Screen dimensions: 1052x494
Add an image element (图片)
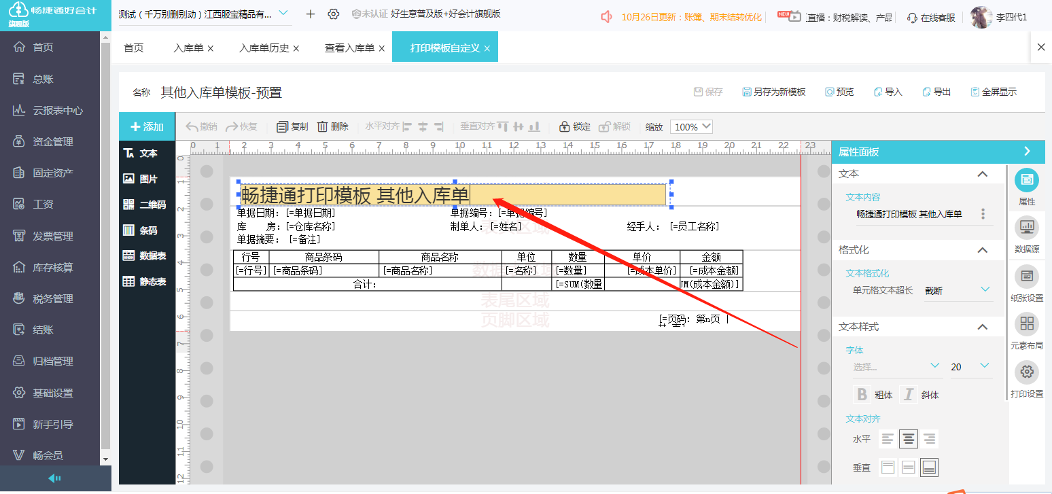pyautogui.click(x=141, y=179)
